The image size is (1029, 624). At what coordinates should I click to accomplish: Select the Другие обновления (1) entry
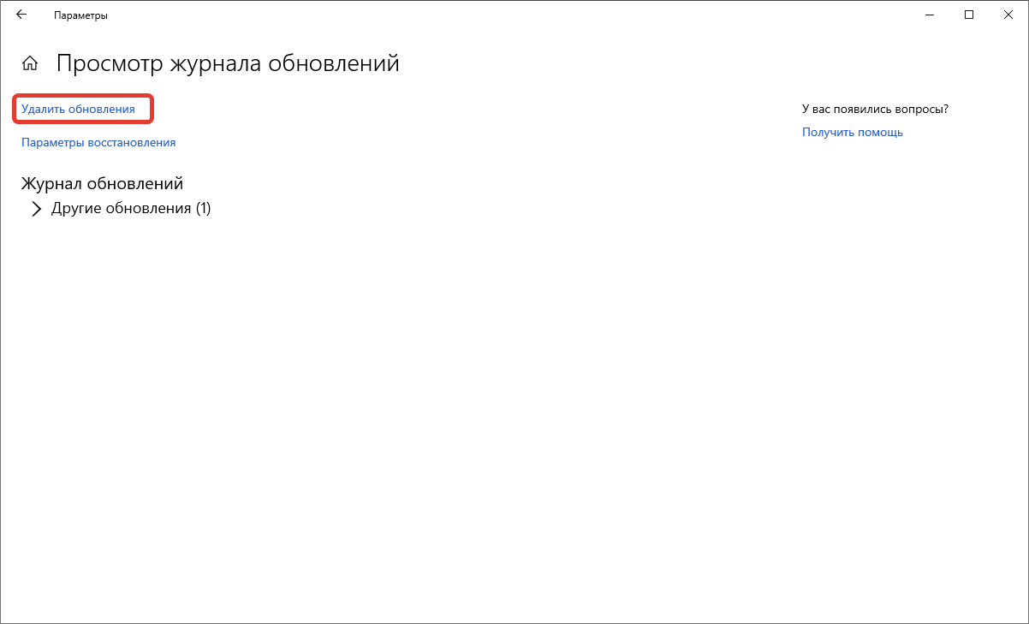[x=130, y=208]
